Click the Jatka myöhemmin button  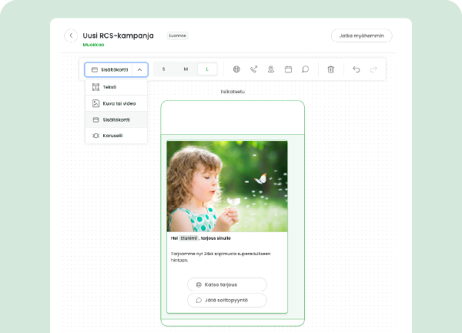pyautogui.click(x=362, y=35)
